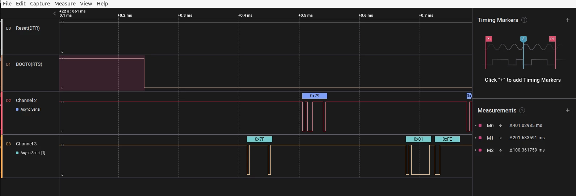
Task: Click the collapse arrow left of the timestamp
Action: pos(55,13)
